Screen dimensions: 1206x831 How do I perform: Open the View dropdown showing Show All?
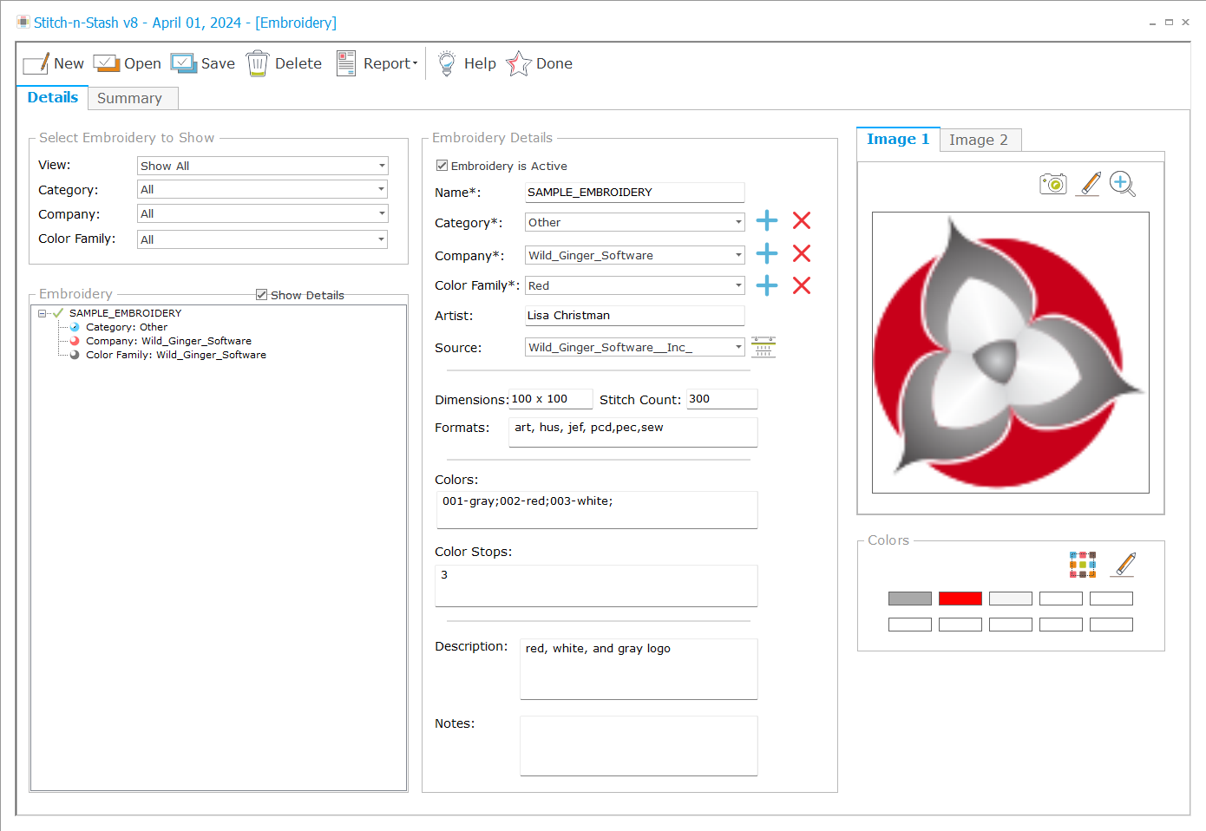263,166
